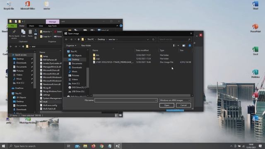Launch Firefox from the taskbar
This screenshot has height=149, width=265.
point(93,146)
